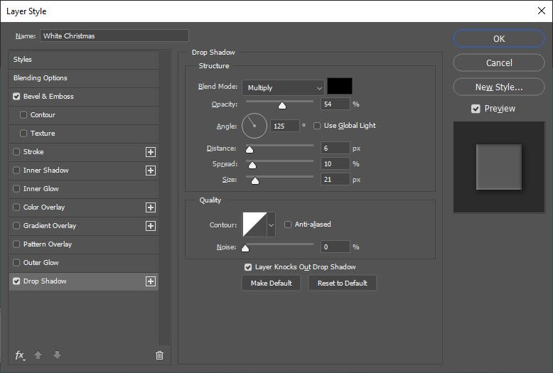Click the Spread value field 10
The width and height of the screenshot is (553, 373).
coord(335,164)
